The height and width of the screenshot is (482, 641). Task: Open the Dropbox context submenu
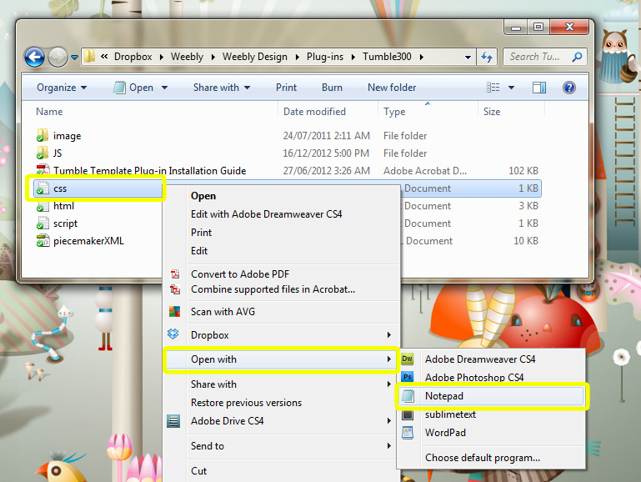click(282, 335)
